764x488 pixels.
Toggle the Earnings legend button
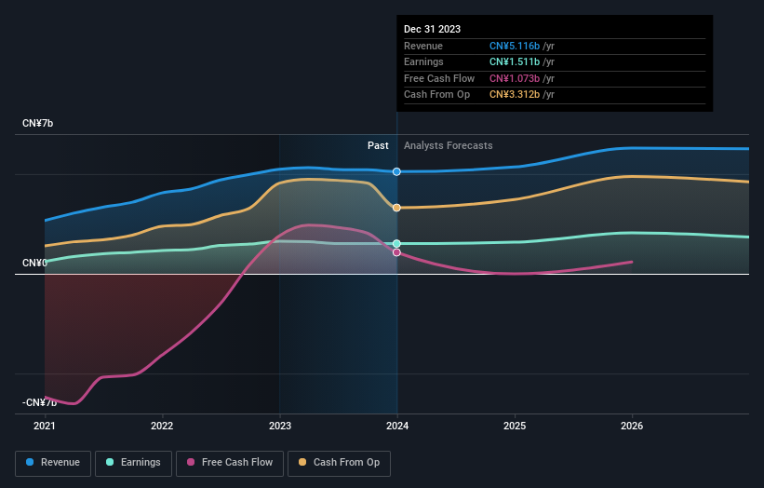click(133, 463)
